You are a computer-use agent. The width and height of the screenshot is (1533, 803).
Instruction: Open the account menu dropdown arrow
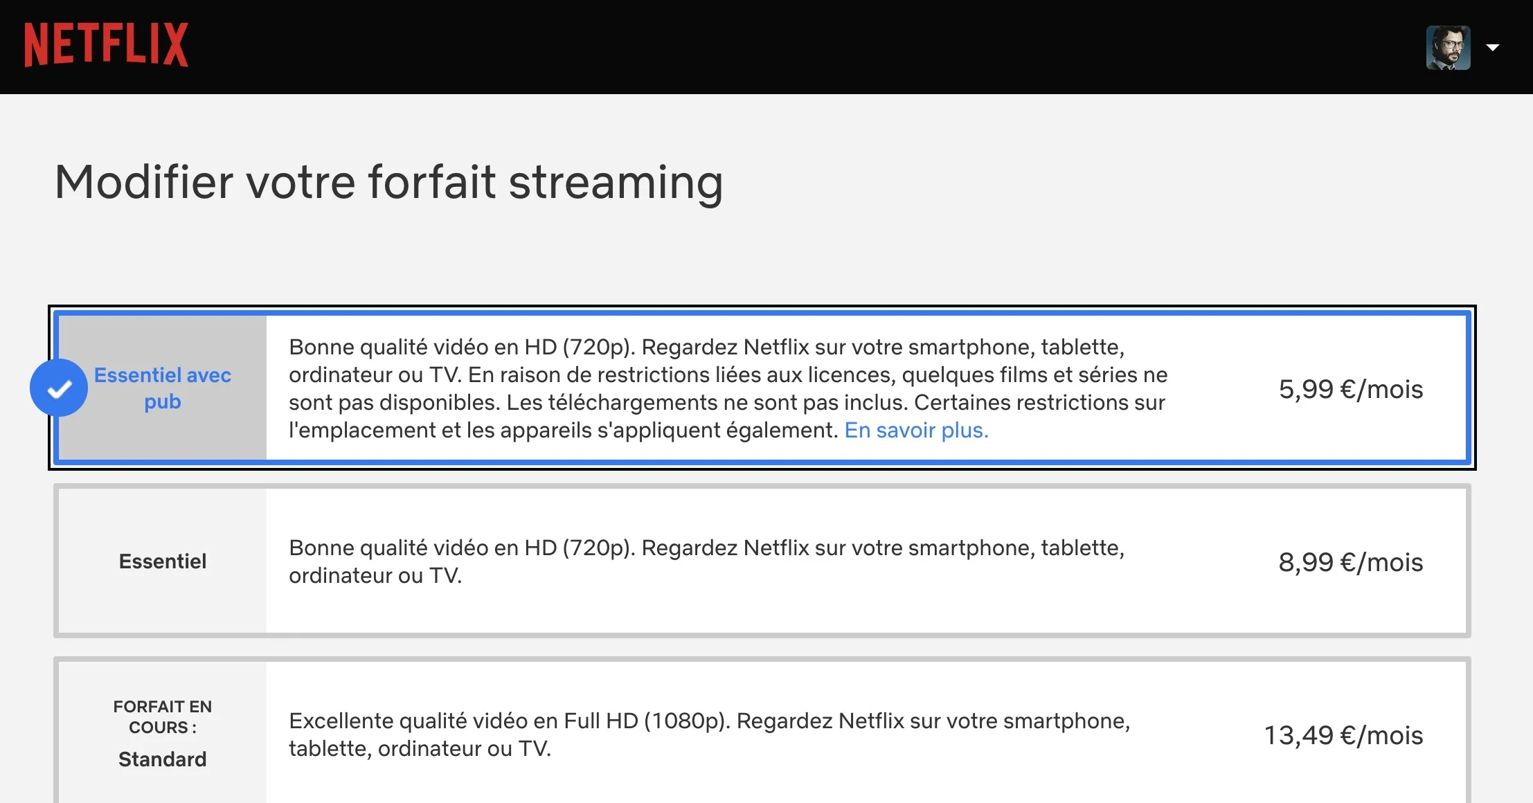(x=1493, y=48)
